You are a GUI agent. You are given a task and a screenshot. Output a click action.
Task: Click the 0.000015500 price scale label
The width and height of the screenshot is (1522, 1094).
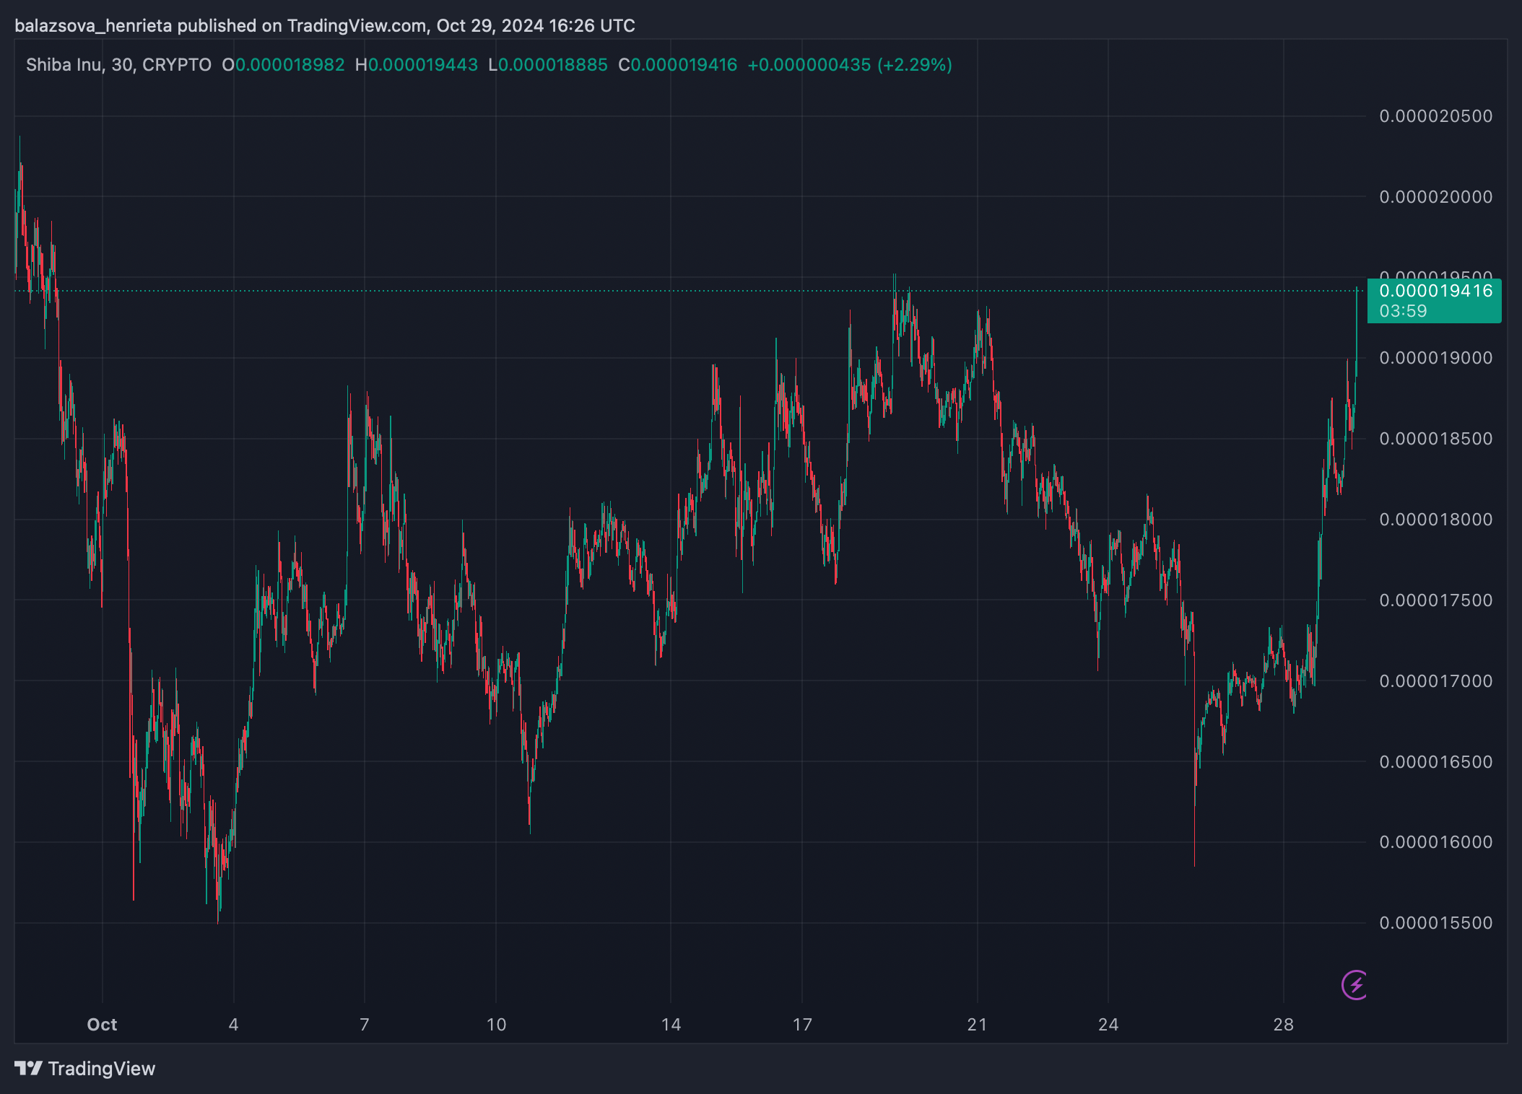1435,923
